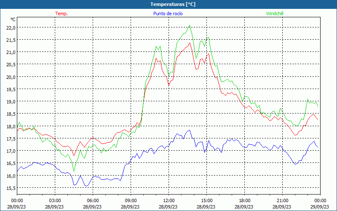Viewport: 337px width, 211px height.
Task: Click the red Temp. legend label
Action: 61,14
